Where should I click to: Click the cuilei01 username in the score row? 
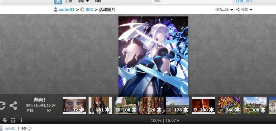[x=10, y=128]
